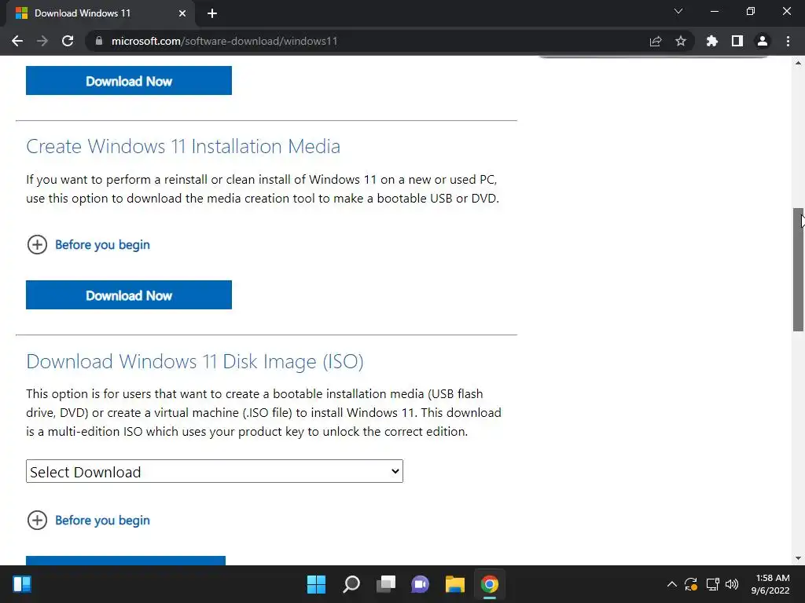Open the Chrome profile avatar
The image size is (805, 603).
coord(763,41)
